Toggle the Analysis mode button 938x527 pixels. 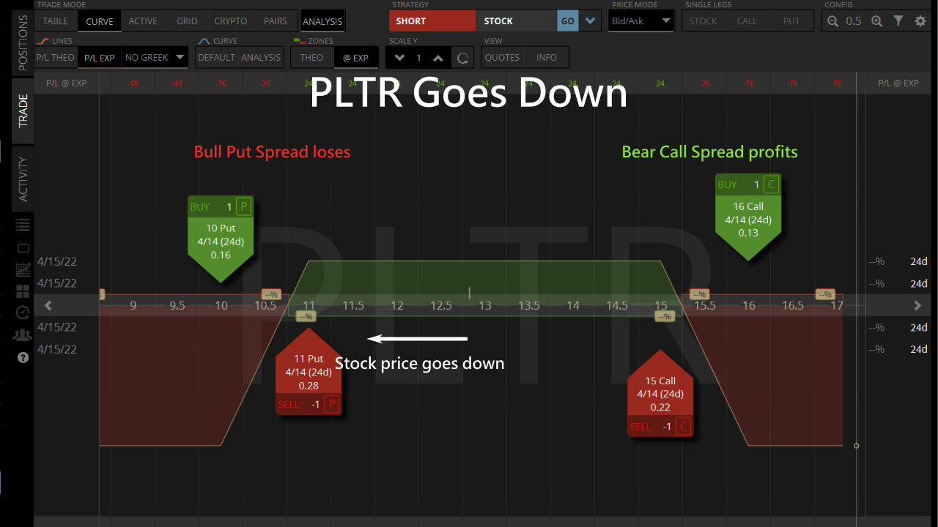322,21
